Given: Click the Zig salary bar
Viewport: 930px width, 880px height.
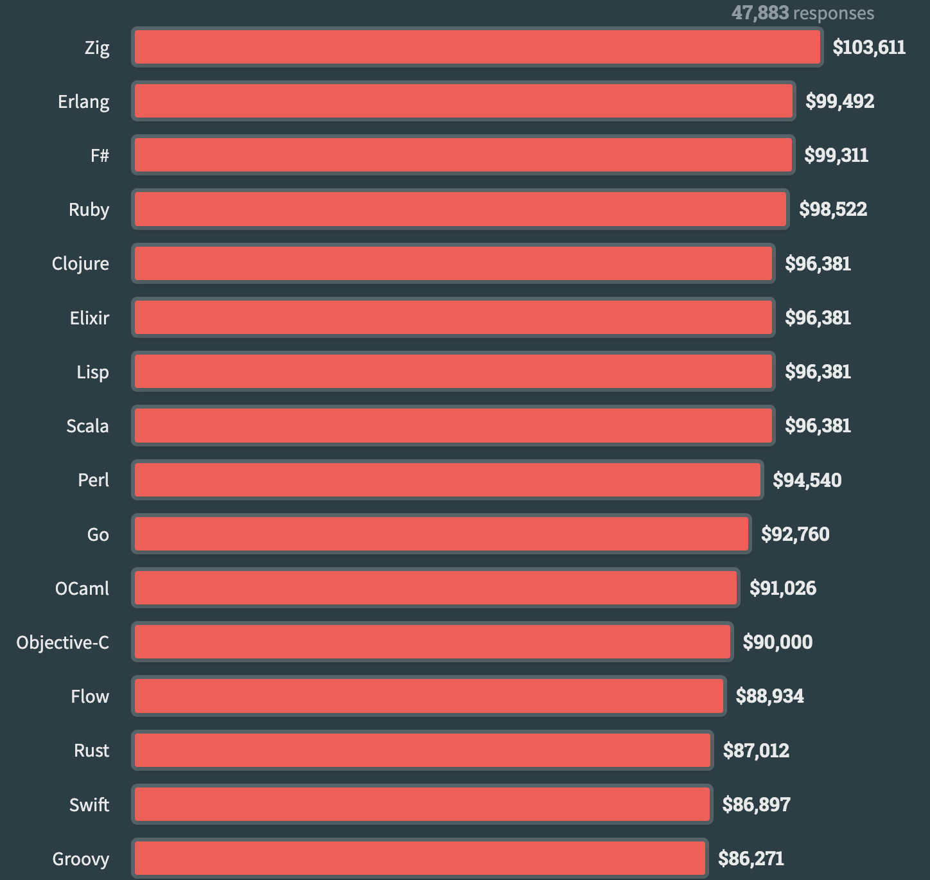Looking at the screenshot, I should click(477, 48).
